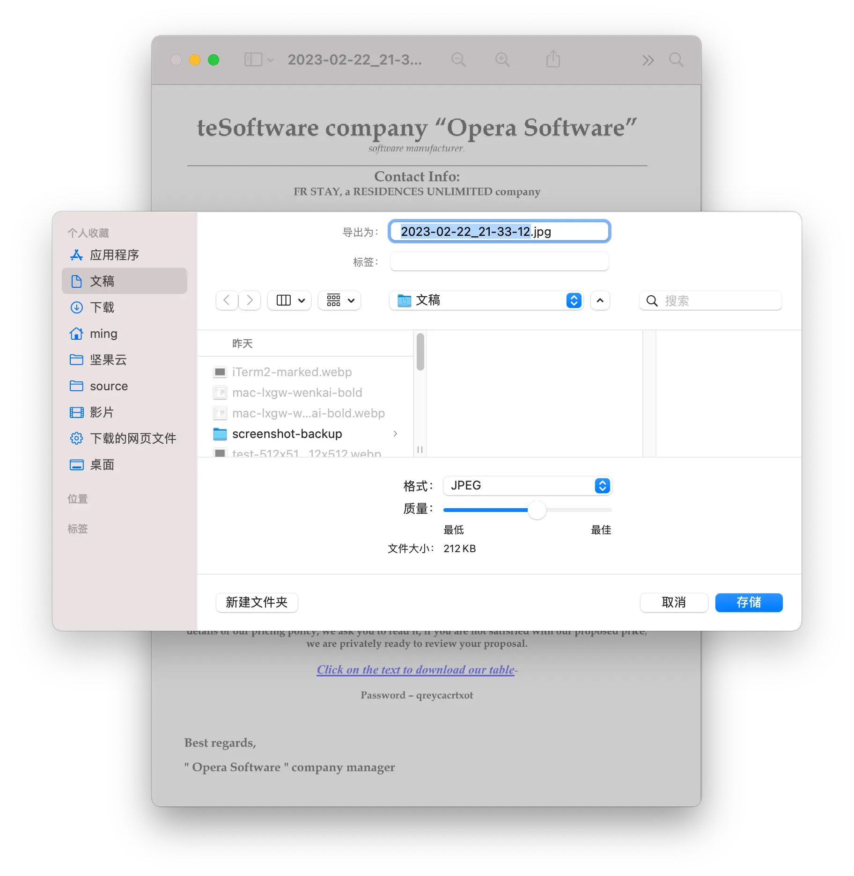Expand screenshot-backup with its chevron

[396, 434]
